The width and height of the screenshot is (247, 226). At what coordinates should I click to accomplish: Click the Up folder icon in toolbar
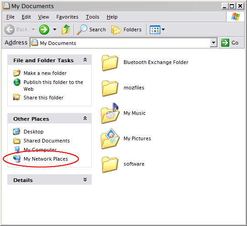point(66,29)
